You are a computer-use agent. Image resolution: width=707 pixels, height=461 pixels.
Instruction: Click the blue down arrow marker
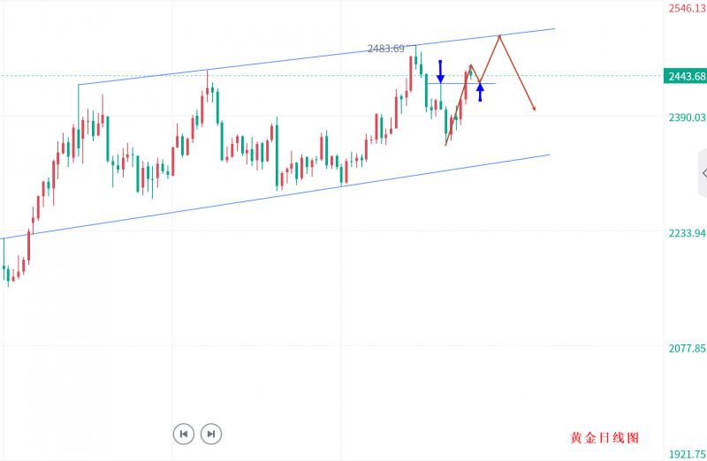(440, 72)
